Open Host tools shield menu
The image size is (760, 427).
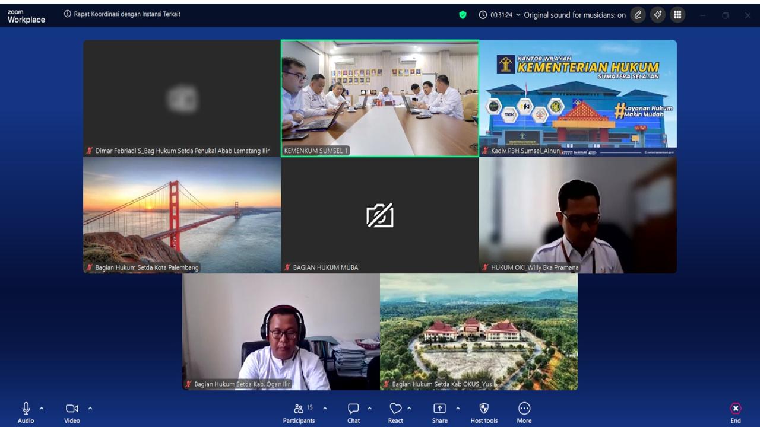pyautogui.click(x=484, y=413)
